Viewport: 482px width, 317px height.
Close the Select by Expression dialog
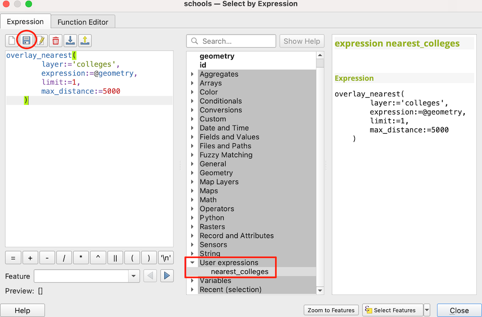[459, 310]
